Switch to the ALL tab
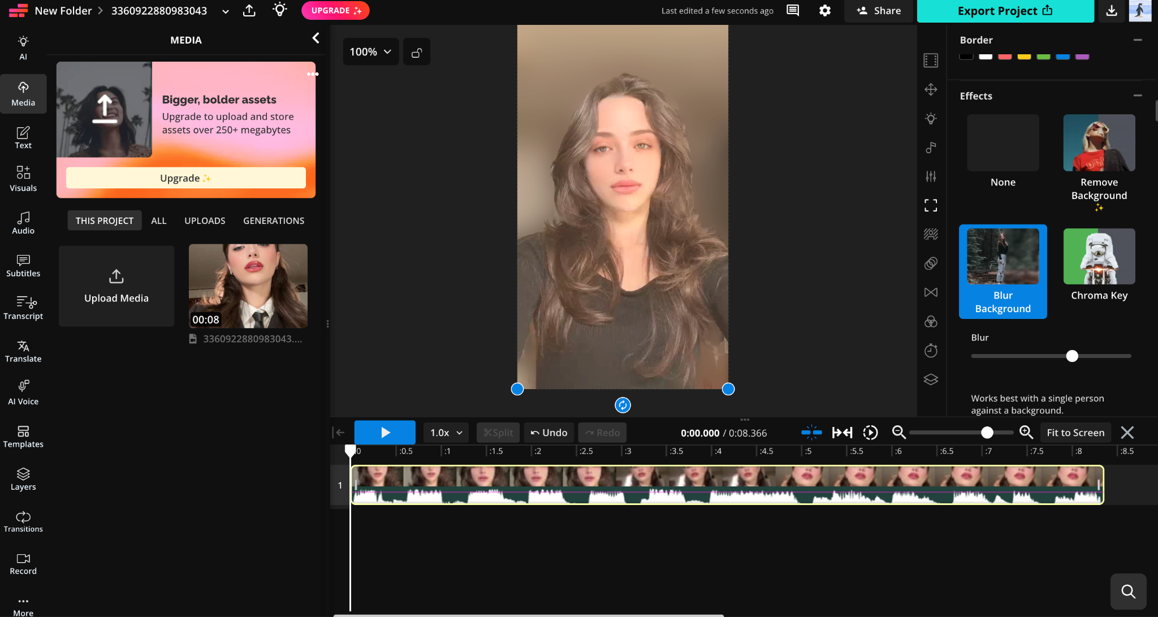This screenshot has height=617, width=1158. pos(159,221)
